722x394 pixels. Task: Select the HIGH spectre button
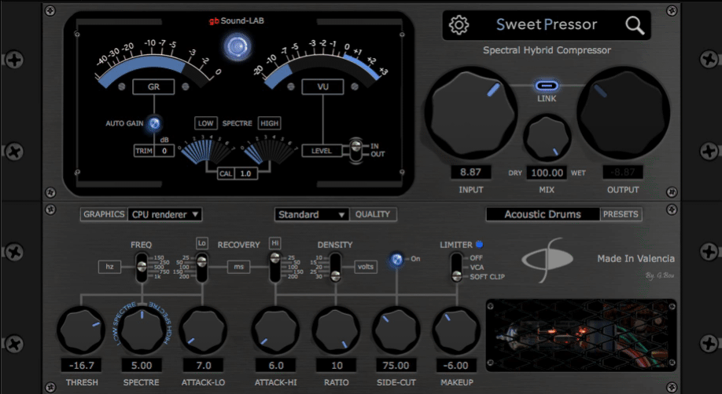[x=269, y=123]
